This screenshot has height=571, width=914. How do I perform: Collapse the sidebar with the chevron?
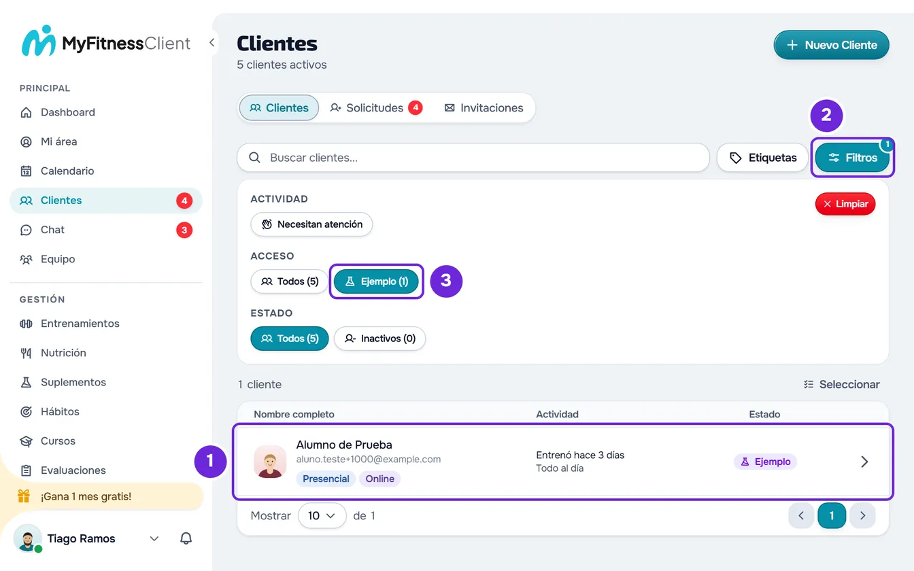[212, 43]
